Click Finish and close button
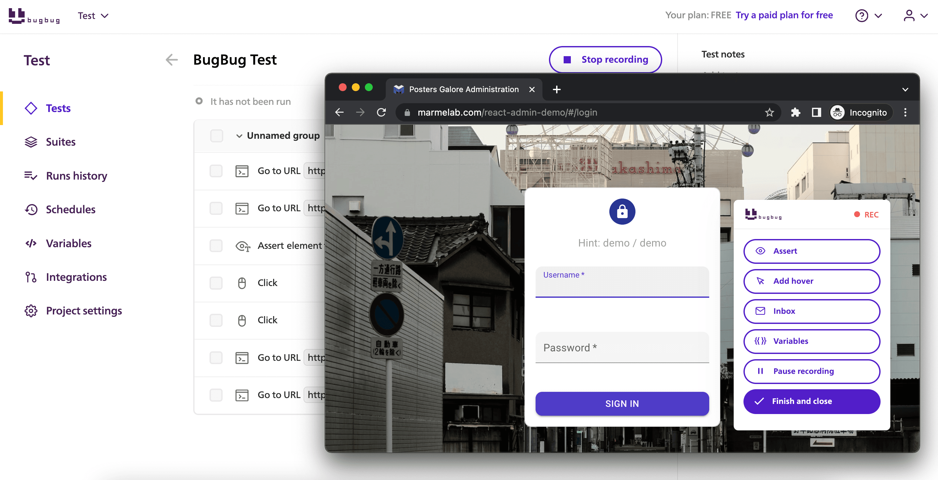The width and height of the screenshot is (938, 480). point(811,401)
